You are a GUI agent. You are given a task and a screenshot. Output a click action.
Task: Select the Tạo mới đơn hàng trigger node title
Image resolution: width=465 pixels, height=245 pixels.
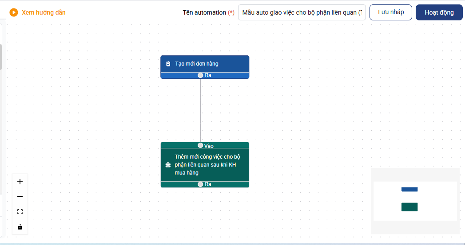coord(197,64)
